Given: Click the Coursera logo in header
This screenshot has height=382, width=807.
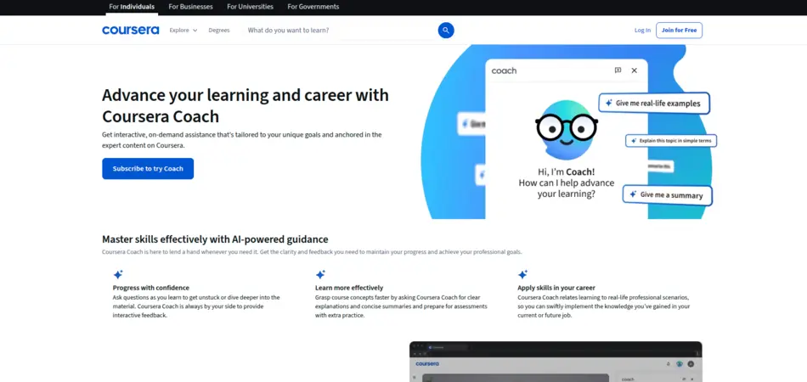Looking at the screenshot, I should tap(130, 31).
